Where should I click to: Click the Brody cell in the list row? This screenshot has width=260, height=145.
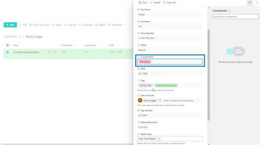[63, 52]
